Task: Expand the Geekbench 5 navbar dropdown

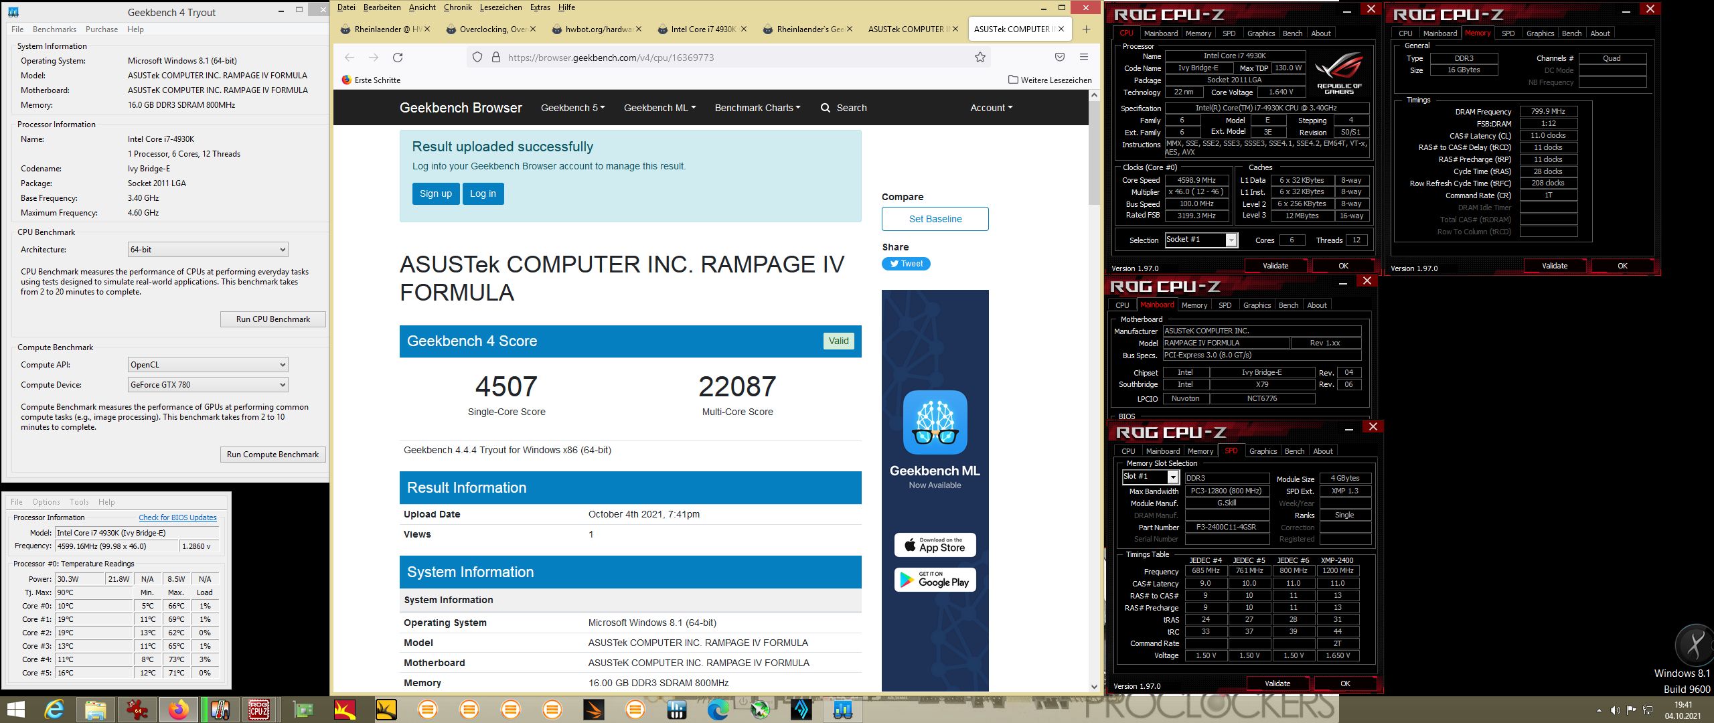Action: tap(573, 108)
